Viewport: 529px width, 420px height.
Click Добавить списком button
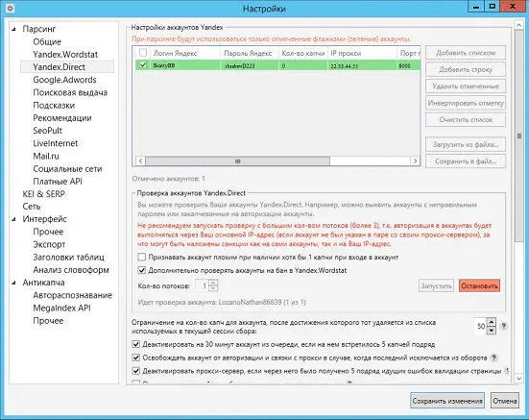coord(466,53)
